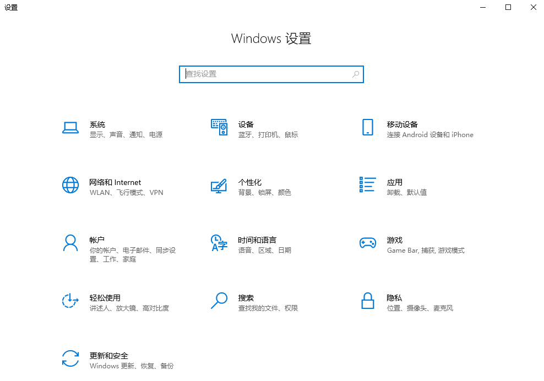Click the 隐私 padlock icon
The image size is (544, 381).
point(368,301)
